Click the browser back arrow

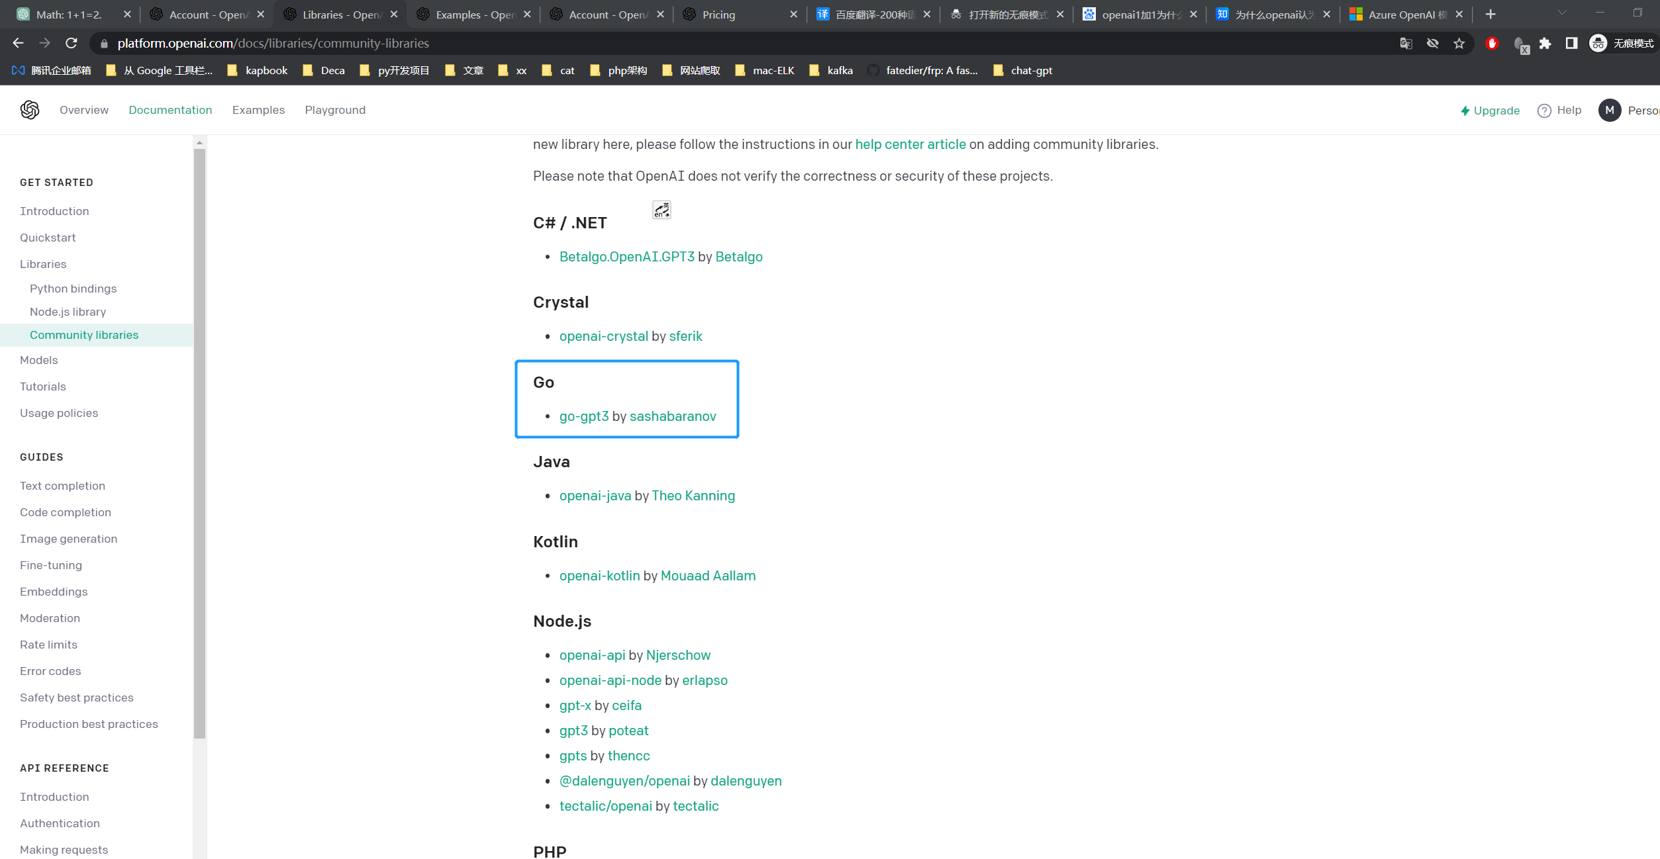[x=18, y=43]
